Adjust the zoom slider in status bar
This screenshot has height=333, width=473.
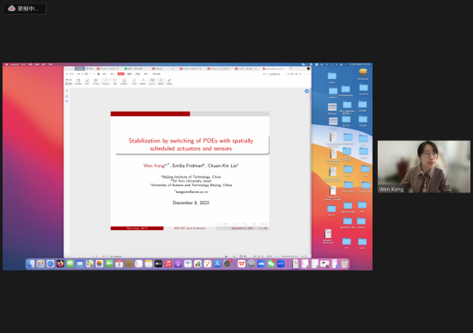(x=290, y=256)
